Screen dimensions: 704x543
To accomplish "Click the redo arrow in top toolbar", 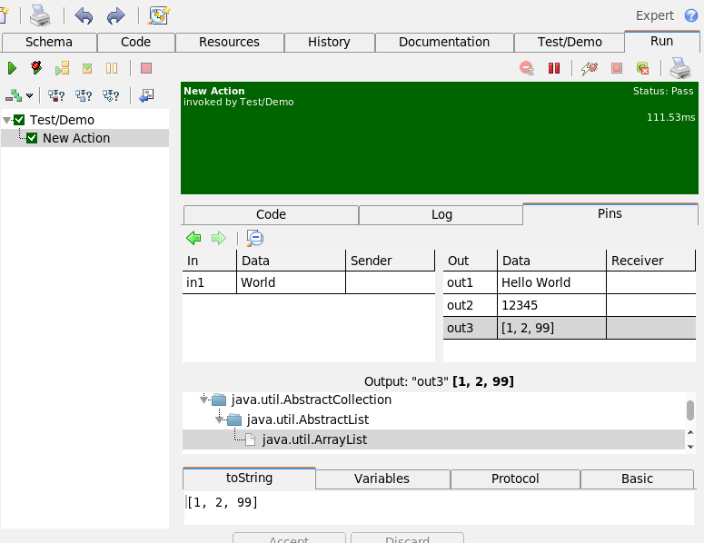I will point(115,15).
